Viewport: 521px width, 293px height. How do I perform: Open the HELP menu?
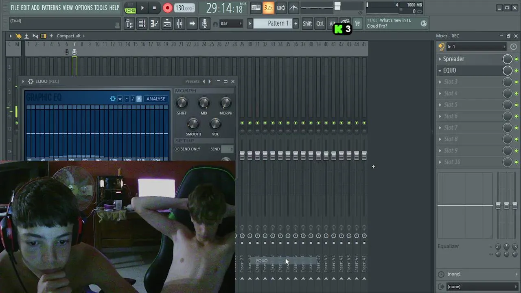point(114,8)
